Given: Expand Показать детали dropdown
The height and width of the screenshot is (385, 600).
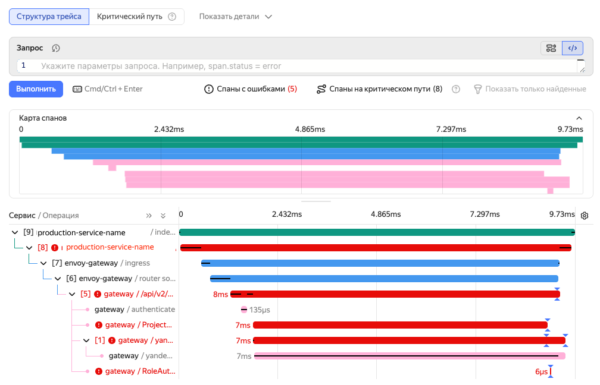Looking at the screenshot, I should point(235,17).
